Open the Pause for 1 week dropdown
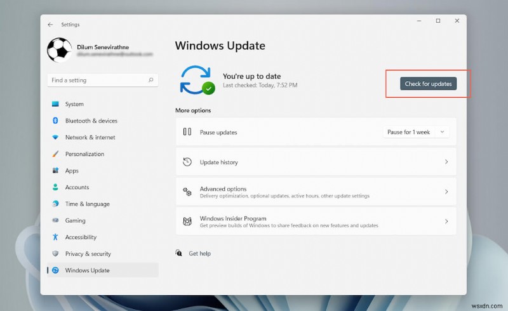 tap(416, 132)
